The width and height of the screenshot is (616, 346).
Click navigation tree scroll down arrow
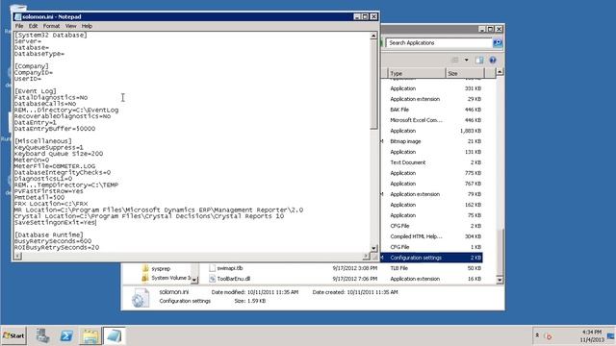coord(194,280)
